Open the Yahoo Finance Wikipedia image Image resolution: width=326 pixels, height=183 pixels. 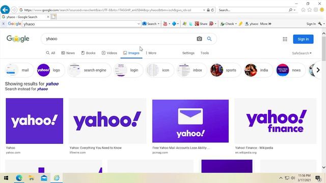pos(276,121)
